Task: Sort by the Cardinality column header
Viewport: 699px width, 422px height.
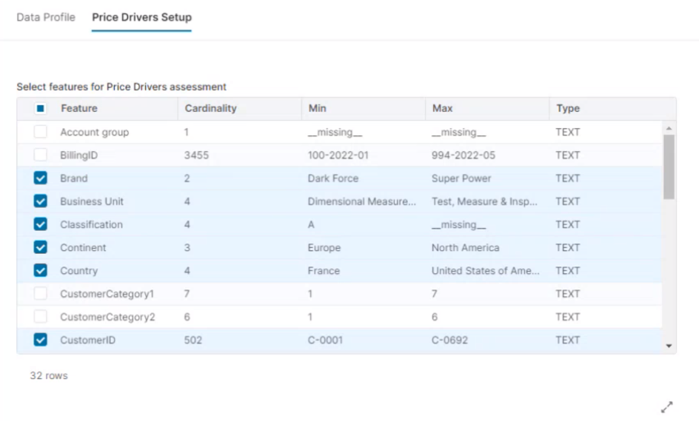Action: [210, 109]
